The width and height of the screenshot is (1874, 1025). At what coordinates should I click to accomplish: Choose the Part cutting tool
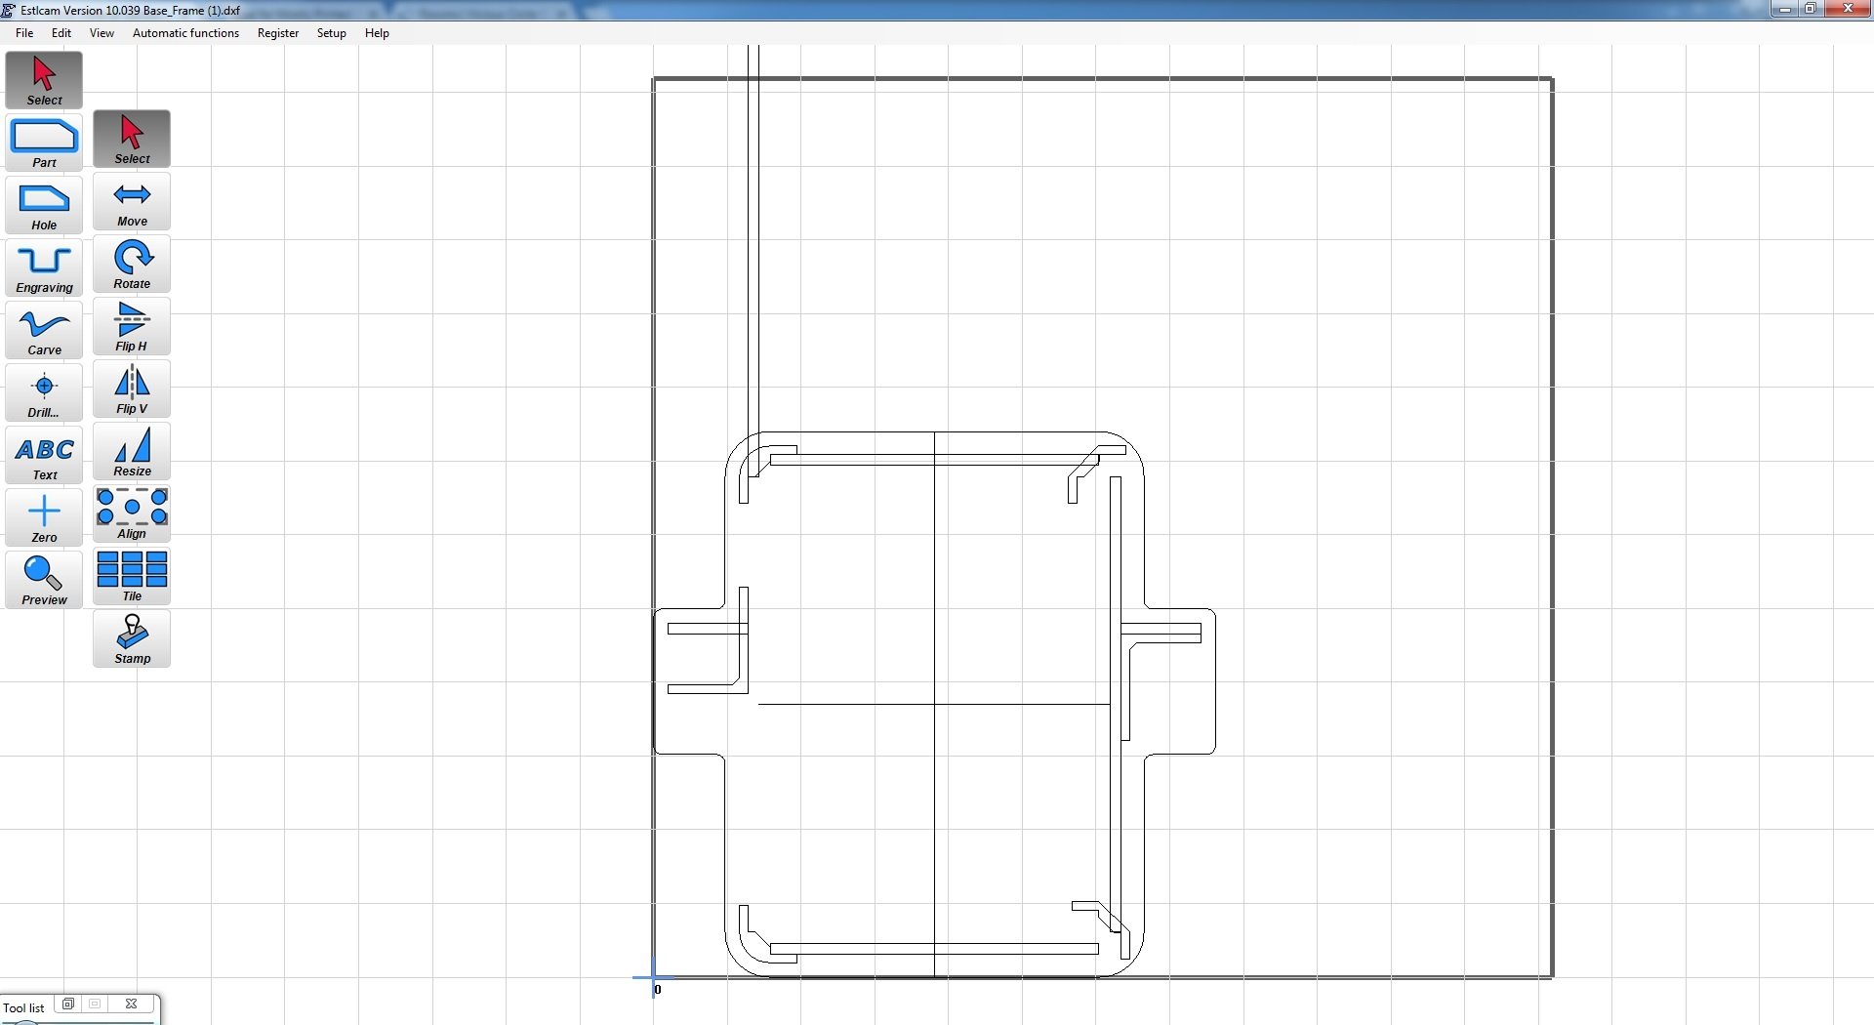(44, 143)
